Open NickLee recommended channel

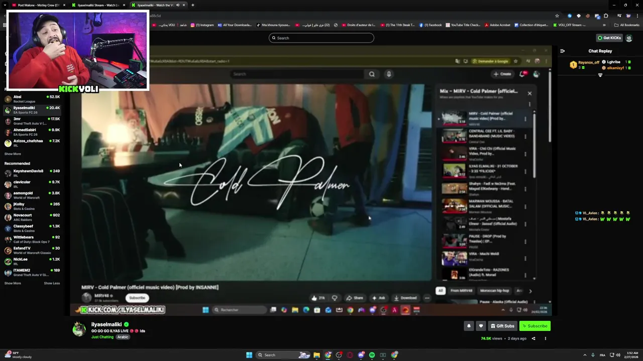coord(32,261)
